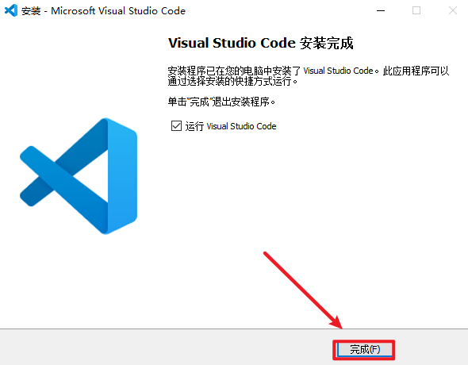
Task: Click the disabled maximize button
Action: (x=416, y=11)
